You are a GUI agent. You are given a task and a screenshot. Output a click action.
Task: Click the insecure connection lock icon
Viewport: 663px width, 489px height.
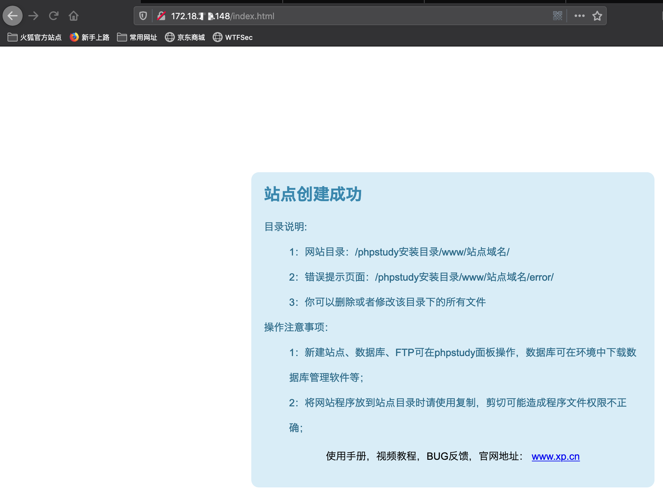pyautogui.click(x=161, y=16)
